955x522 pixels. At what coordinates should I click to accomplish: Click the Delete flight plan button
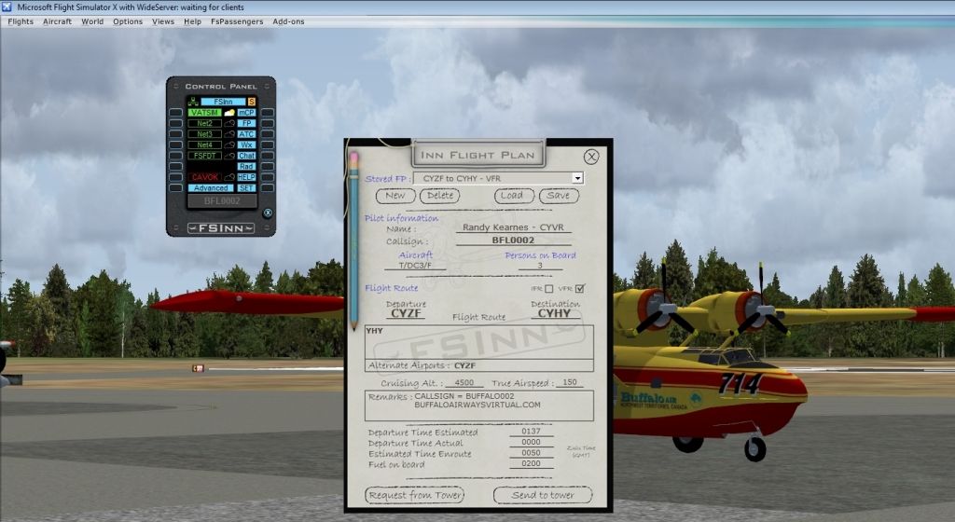(440, 196)
